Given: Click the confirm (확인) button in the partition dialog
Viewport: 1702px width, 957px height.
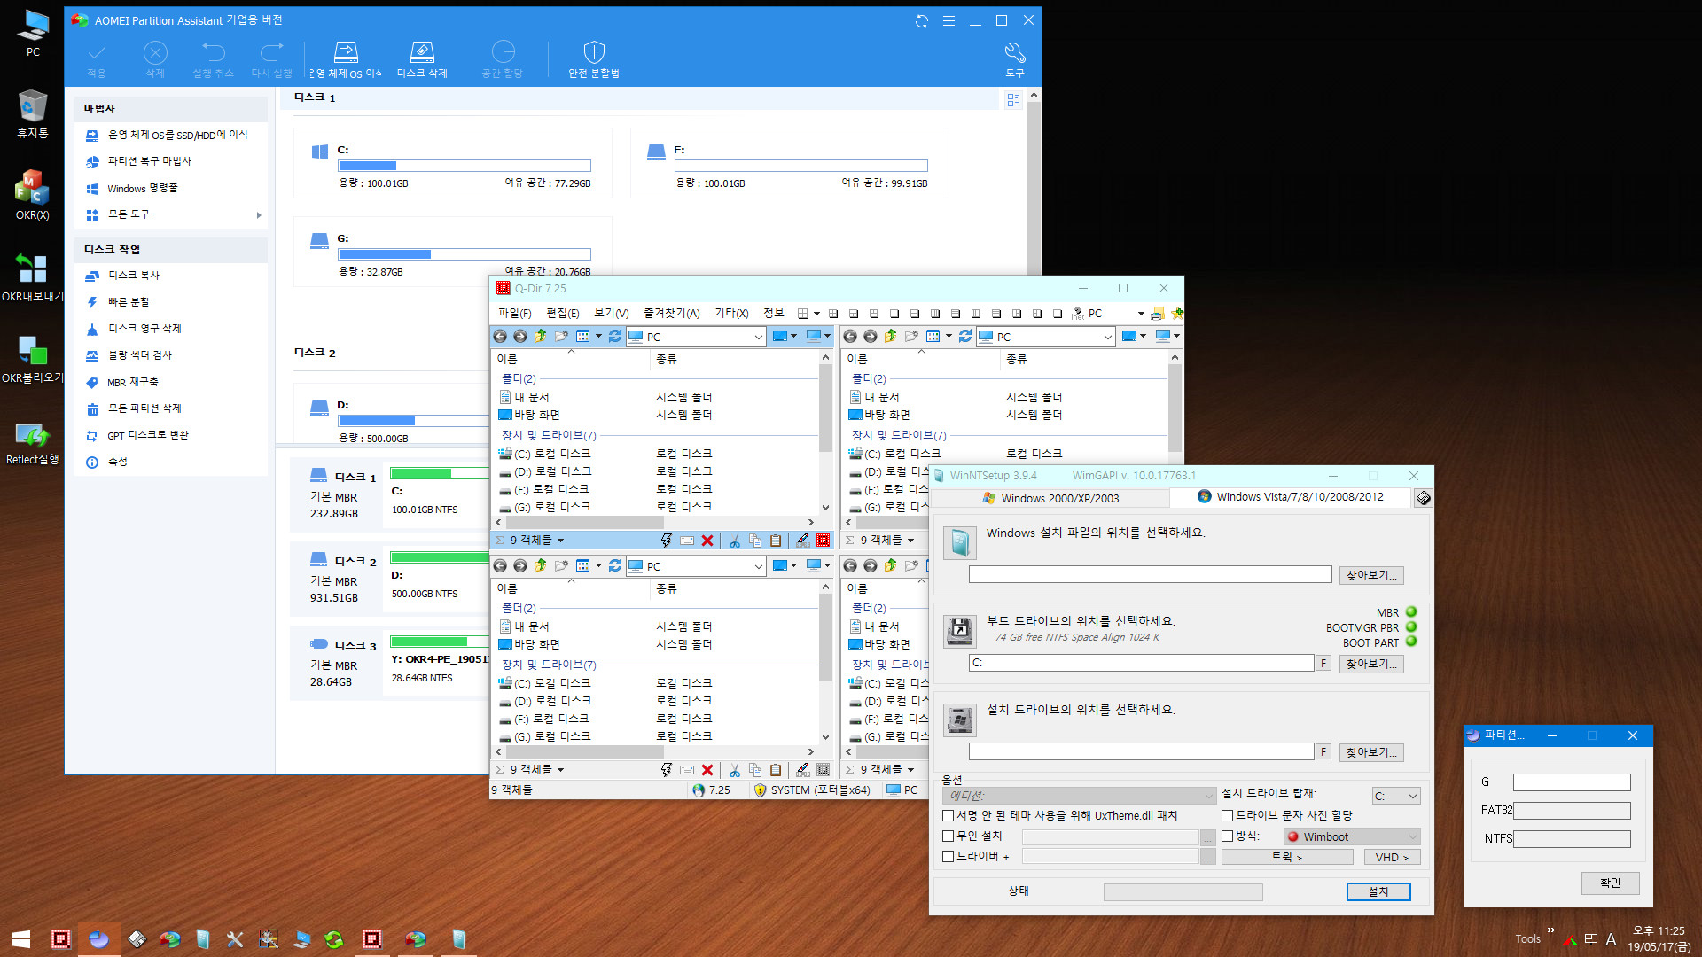Looking at the screenshot, I should click(1611, 883).
